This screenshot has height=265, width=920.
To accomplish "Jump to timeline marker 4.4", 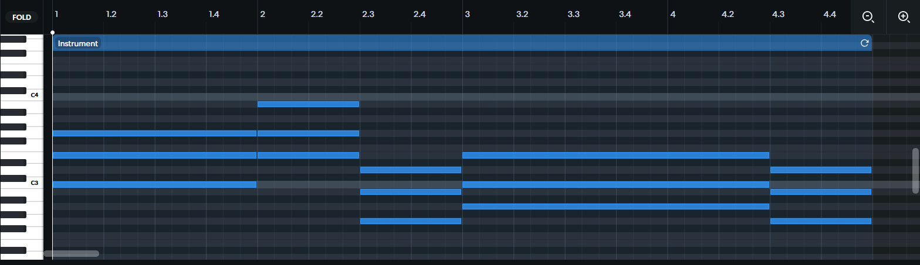I will pyautogui.click(x=830, y=13).
